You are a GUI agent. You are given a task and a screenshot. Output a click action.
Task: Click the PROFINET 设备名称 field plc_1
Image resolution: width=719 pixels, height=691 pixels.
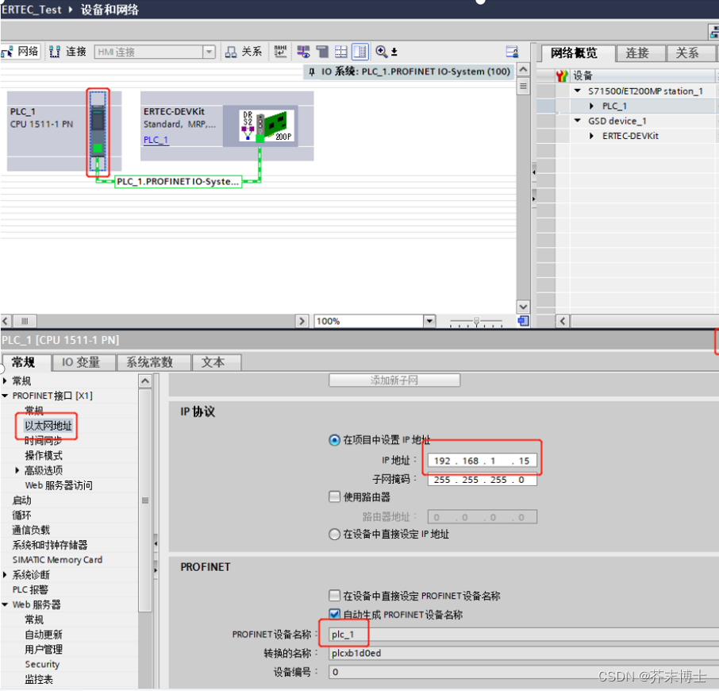[523, 634]
